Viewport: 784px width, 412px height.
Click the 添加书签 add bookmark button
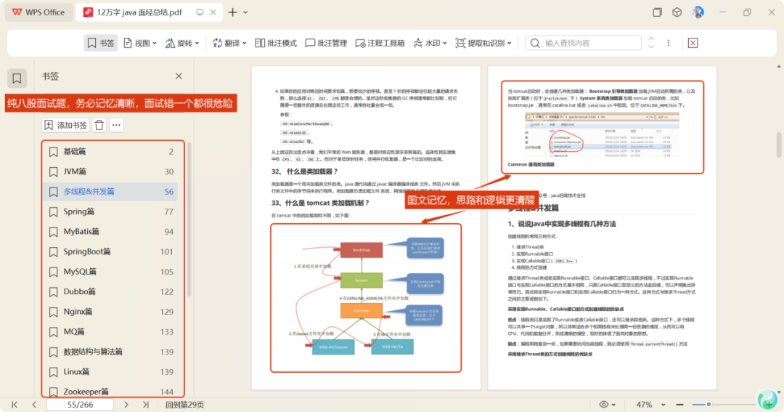[65, 125]
